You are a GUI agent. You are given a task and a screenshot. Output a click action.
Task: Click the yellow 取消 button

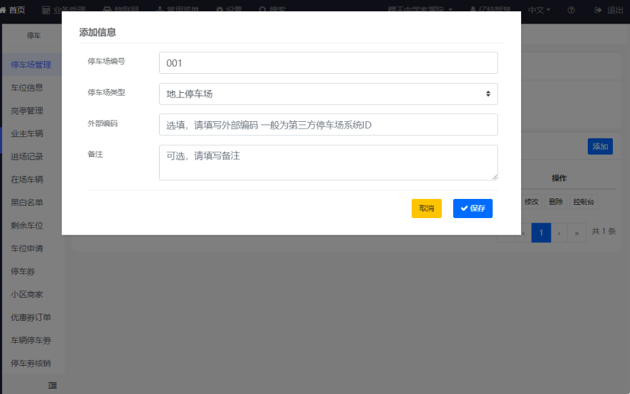pos(426,209)
